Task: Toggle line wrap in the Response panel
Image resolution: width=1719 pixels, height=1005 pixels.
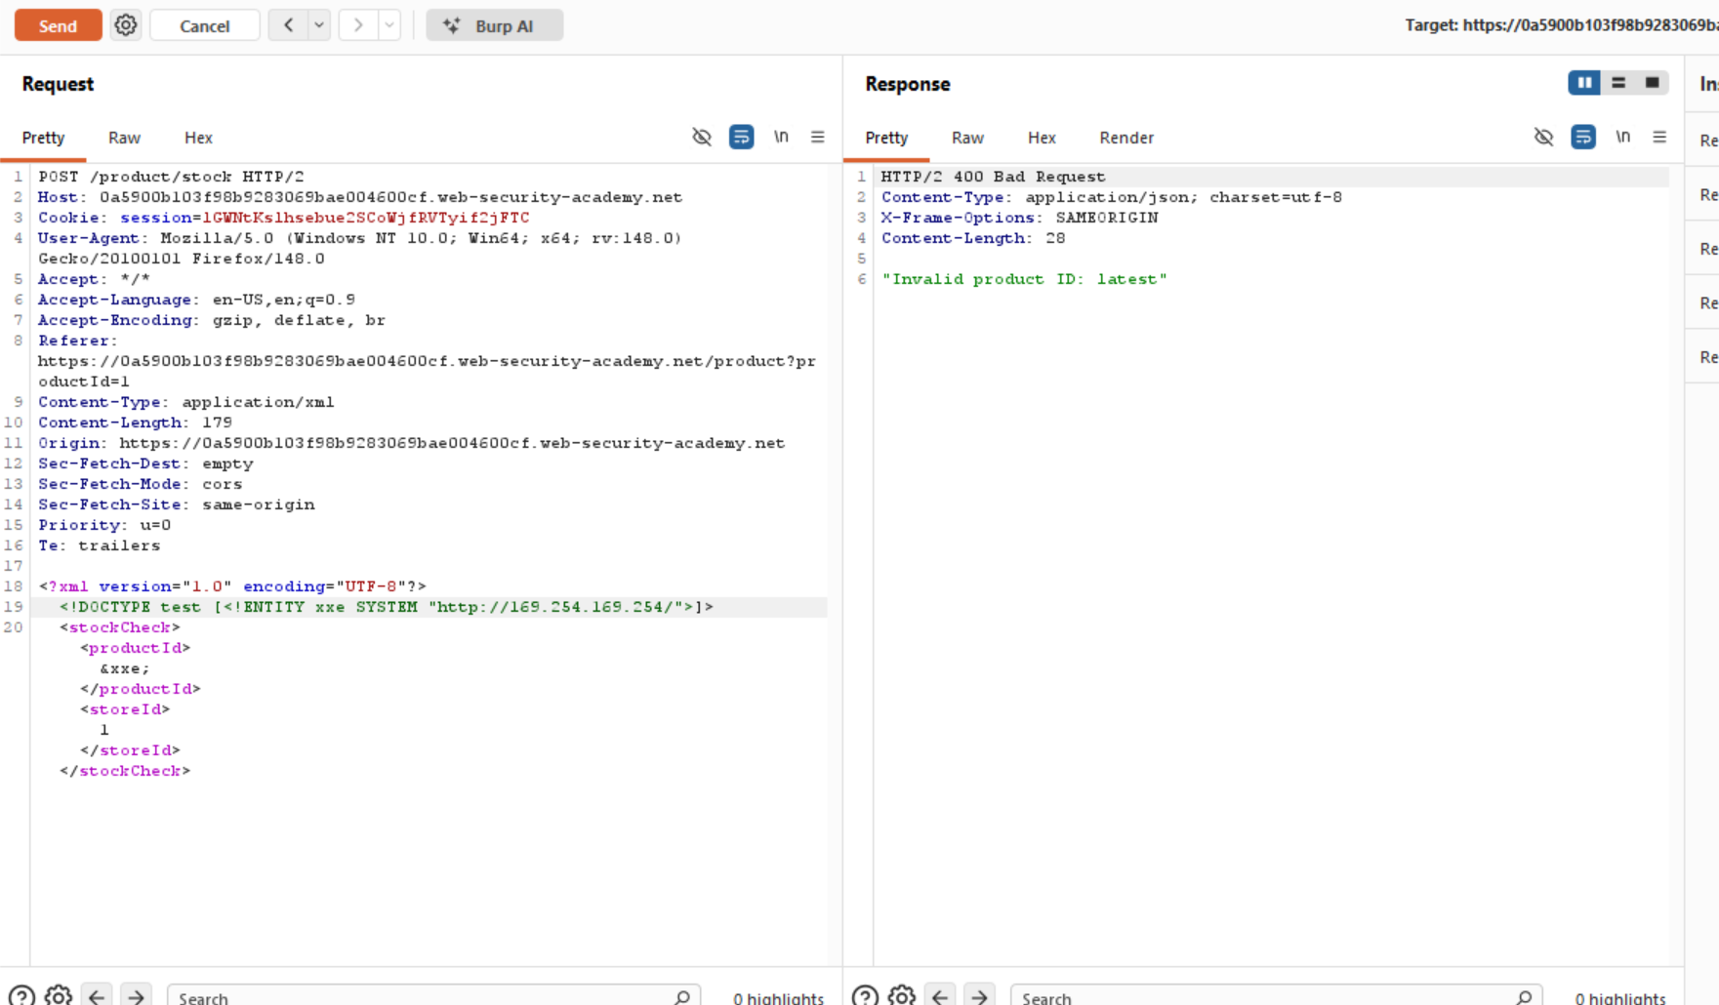Action: tap(1583, 137)
